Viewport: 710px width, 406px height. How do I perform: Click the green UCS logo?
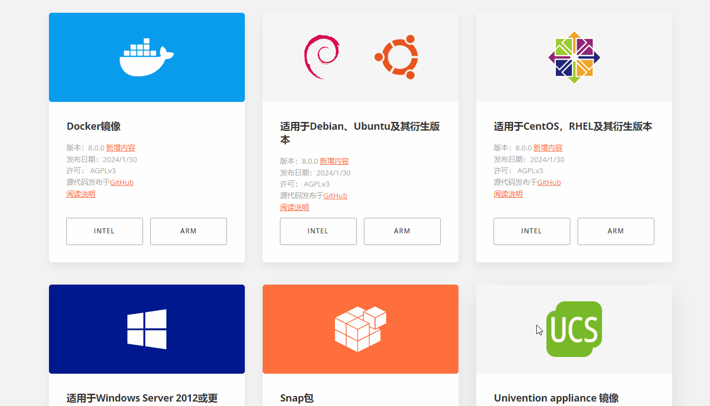pyautogui.click(x=574, y=329)
